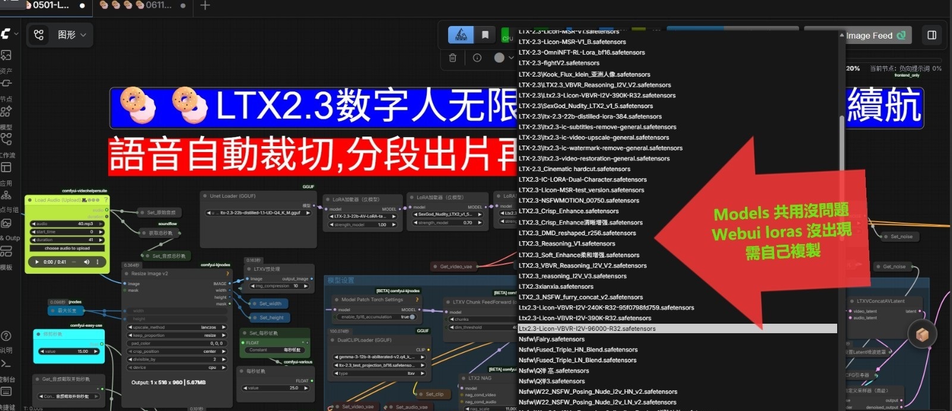Open the bookmark icon in top toolbar
Screen dimensions: 952x411
tap(485, 35)
